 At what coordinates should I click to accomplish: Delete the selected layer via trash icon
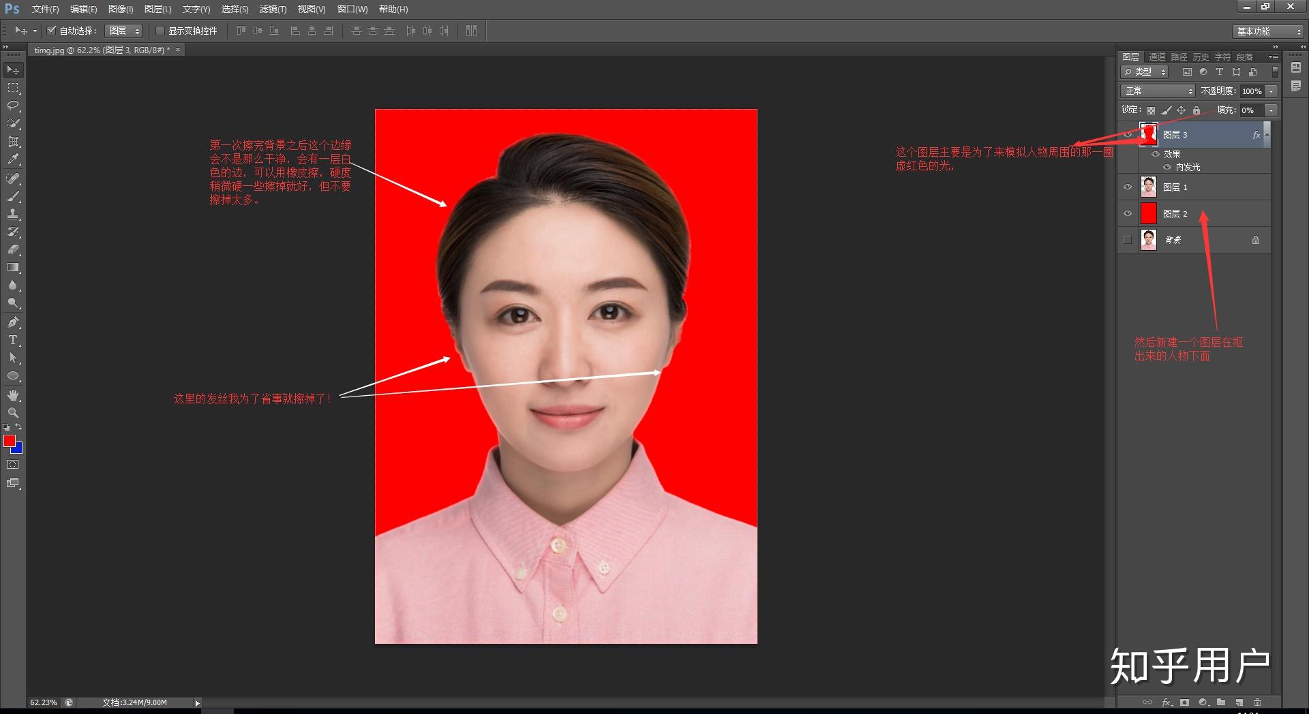click(1257, 702)
